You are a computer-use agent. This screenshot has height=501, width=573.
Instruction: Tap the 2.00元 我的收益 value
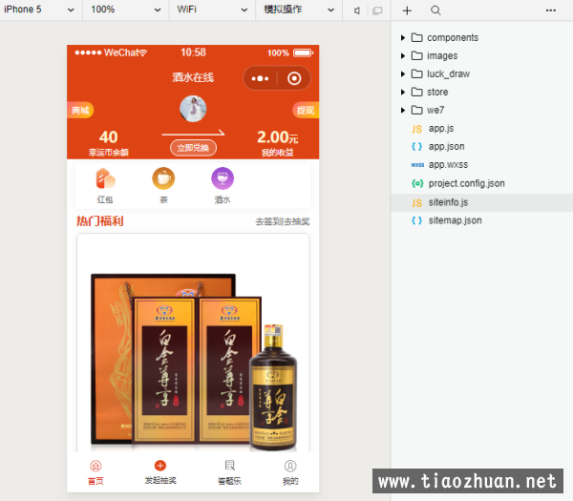coord(278,143)
